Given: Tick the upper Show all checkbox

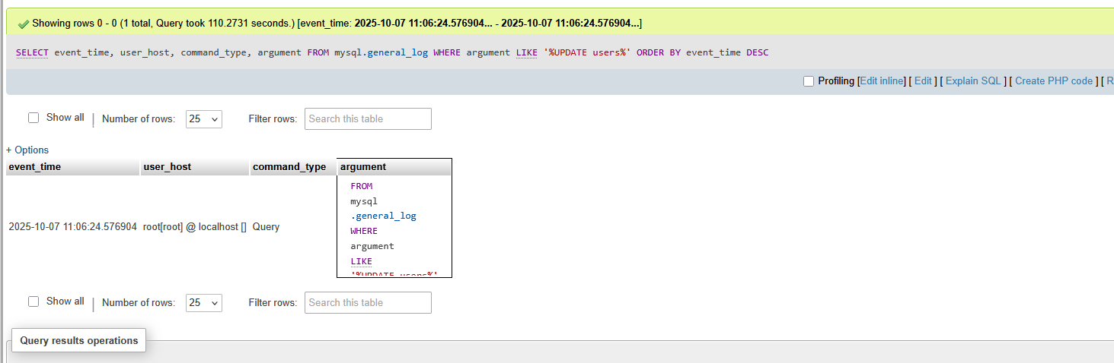Looking at the screenshot, I should 34,118.
